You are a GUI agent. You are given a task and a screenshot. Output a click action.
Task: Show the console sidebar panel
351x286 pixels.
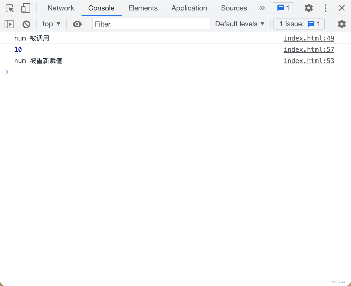point(9,24)
